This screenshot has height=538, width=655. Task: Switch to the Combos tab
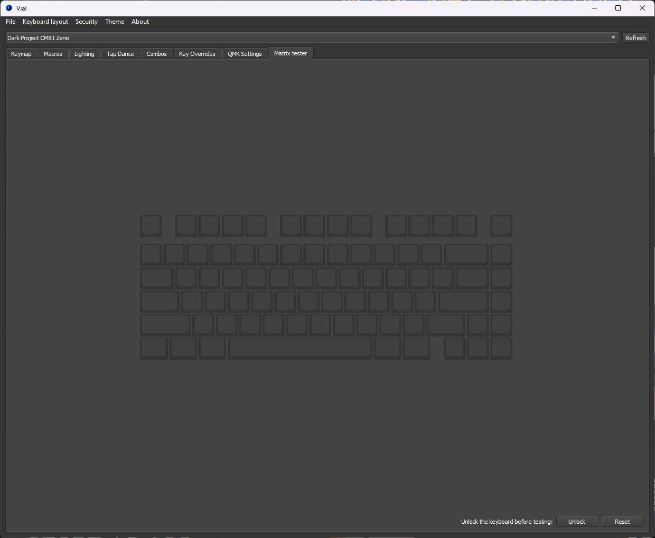156,54
